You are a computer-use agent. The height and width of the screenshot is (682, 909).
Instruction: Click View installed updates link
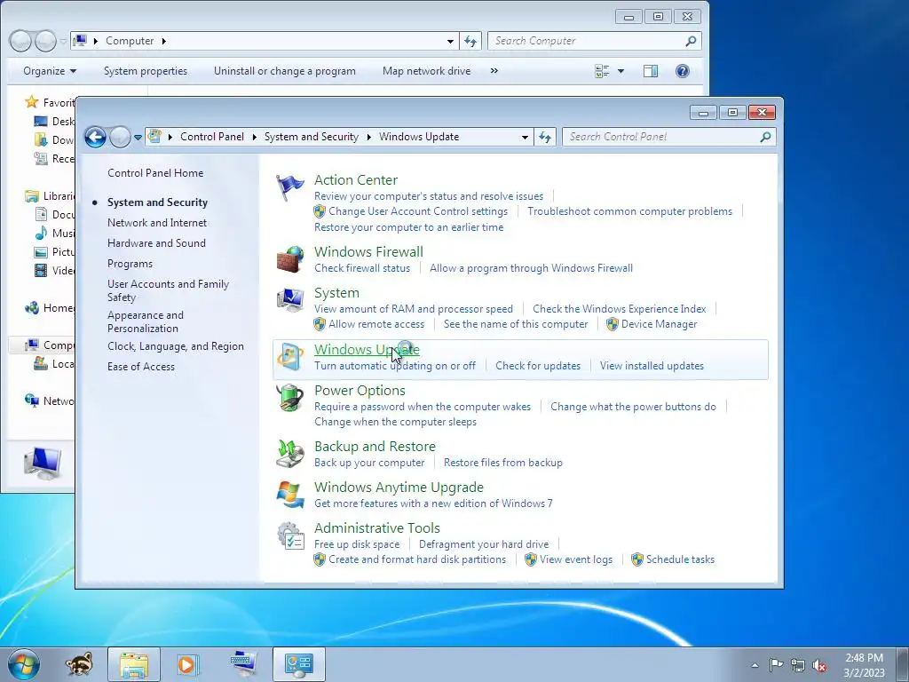(652, 366)
